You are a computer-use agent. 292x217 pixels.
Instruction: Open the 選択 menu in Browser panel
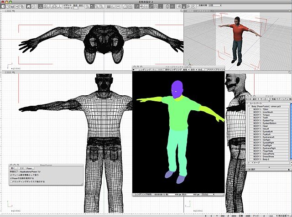[255, 99]
